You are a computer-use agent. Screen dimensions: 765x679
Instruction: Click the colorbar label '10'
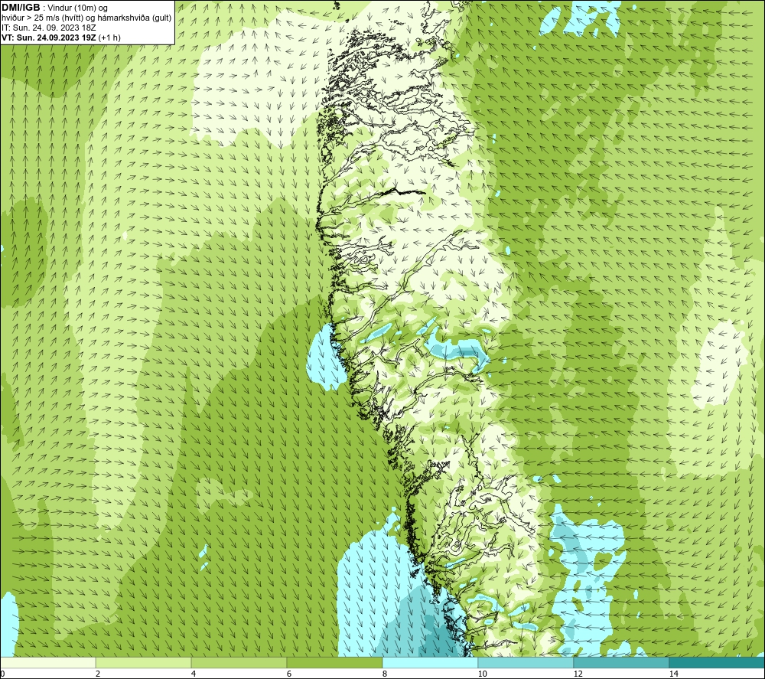(482, 674)
